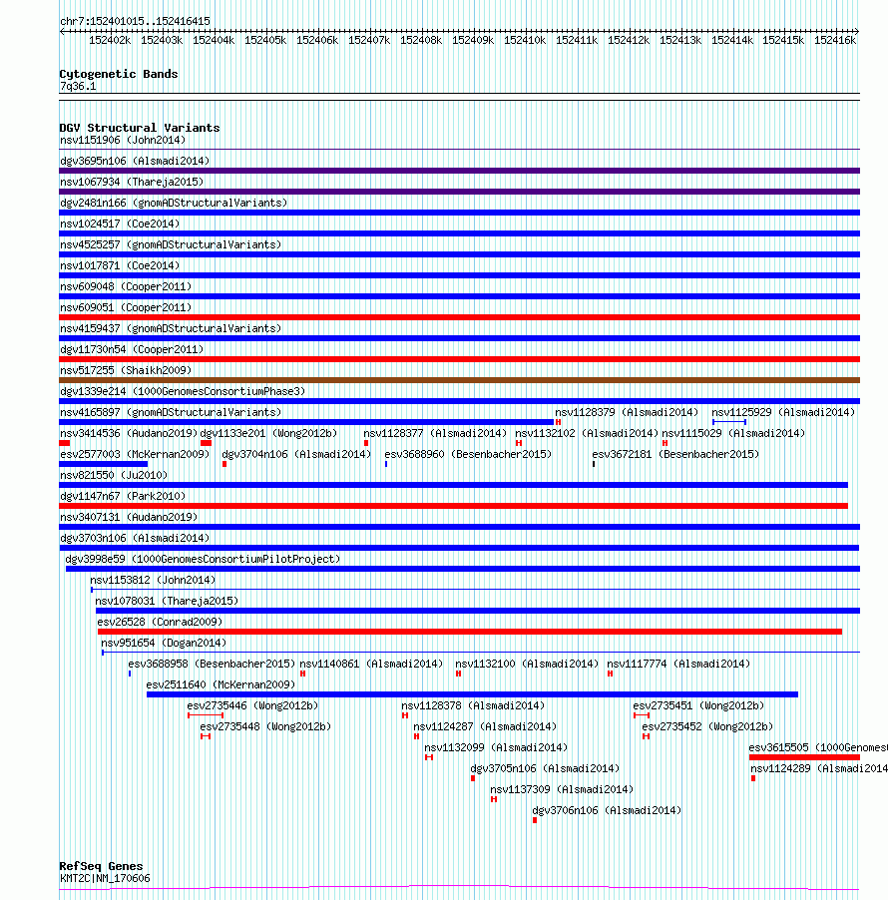Open variant dgv3704n106 (Alsmadi2014)
This screenshot has width=888, height=900.
point(296,454)
